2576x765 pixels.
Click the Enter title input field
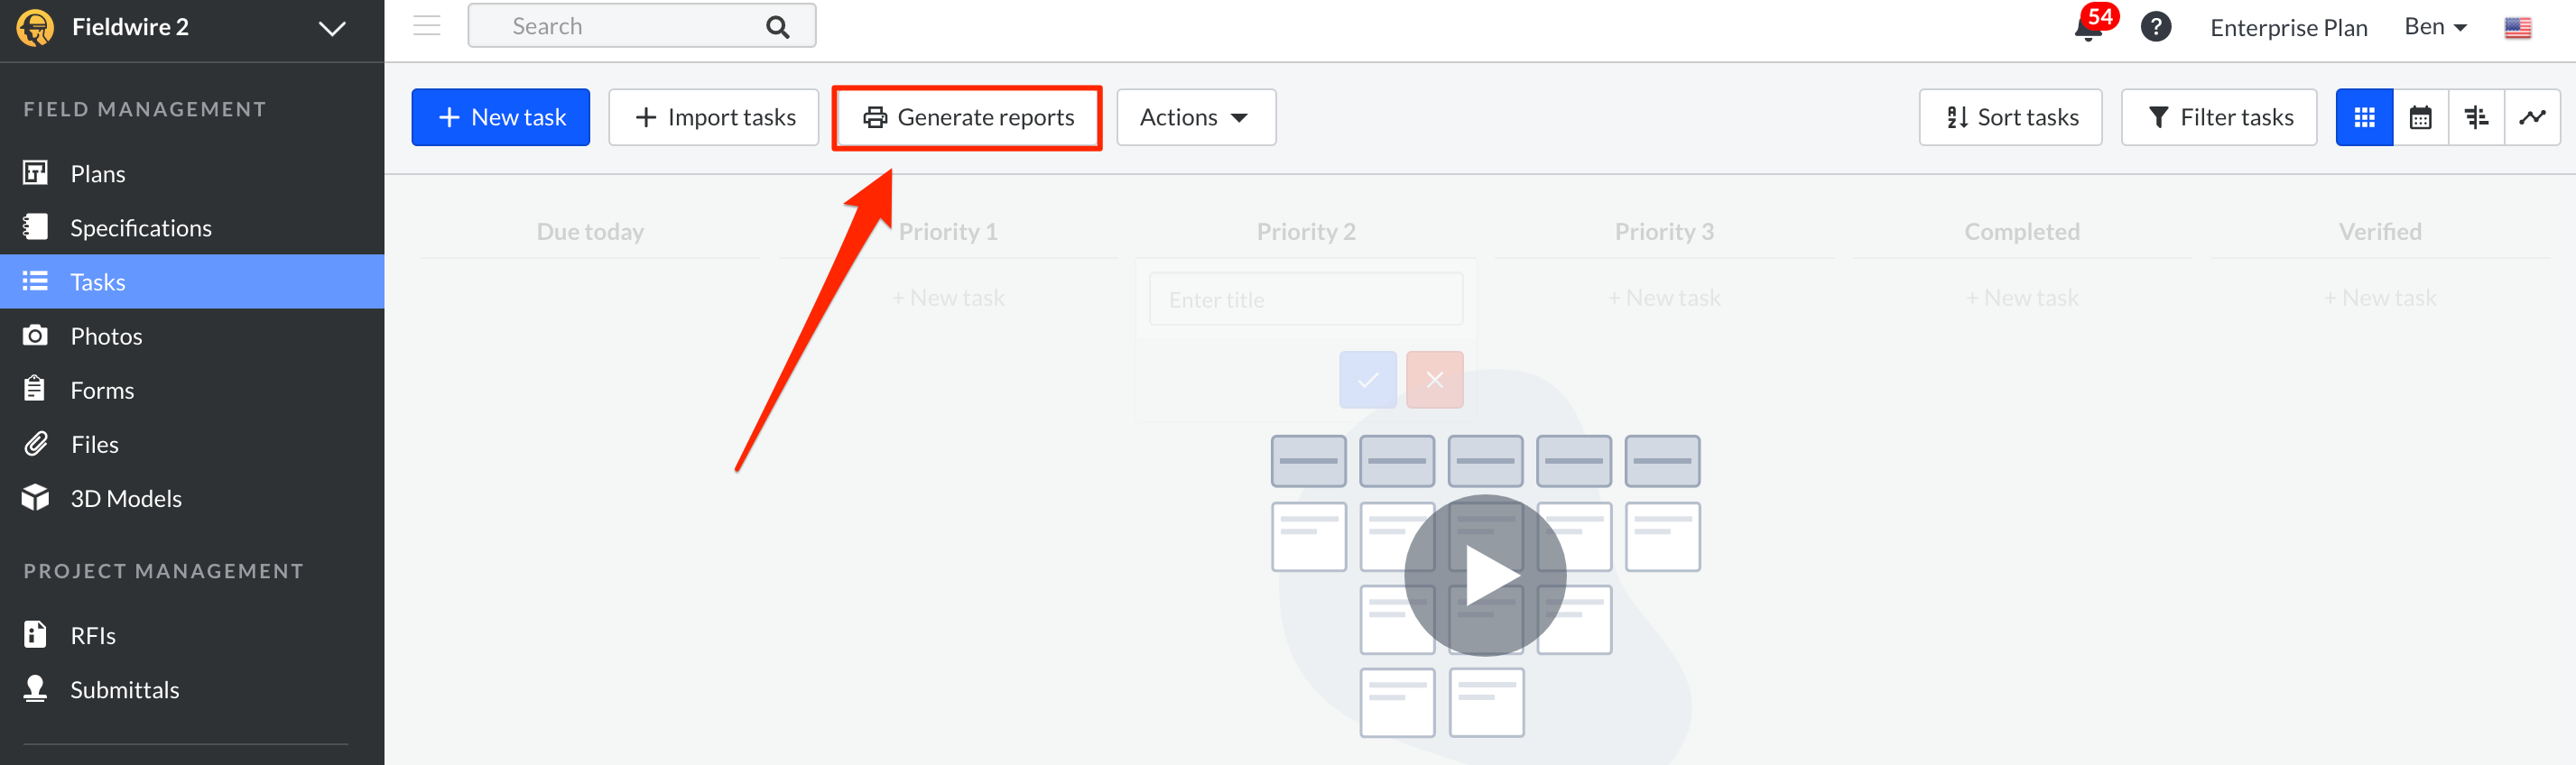[x=1305, y=299]
